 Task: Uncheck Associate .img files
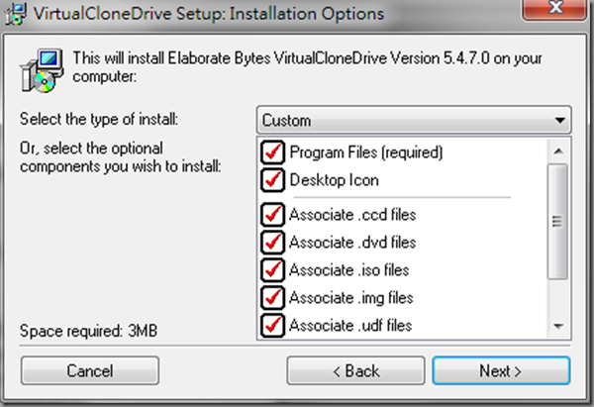click(x=272, y=297)
